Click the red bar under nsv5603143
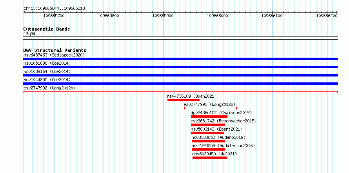Image resolution: width=349 pixels, height=173 pixels. pyautogui.click(x=207, y=133)
